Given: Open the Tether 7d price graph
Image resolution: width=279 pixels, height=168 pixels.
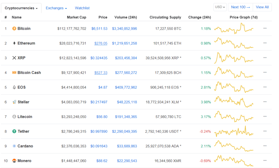Looking at the screenshot, I should (234, 131).
